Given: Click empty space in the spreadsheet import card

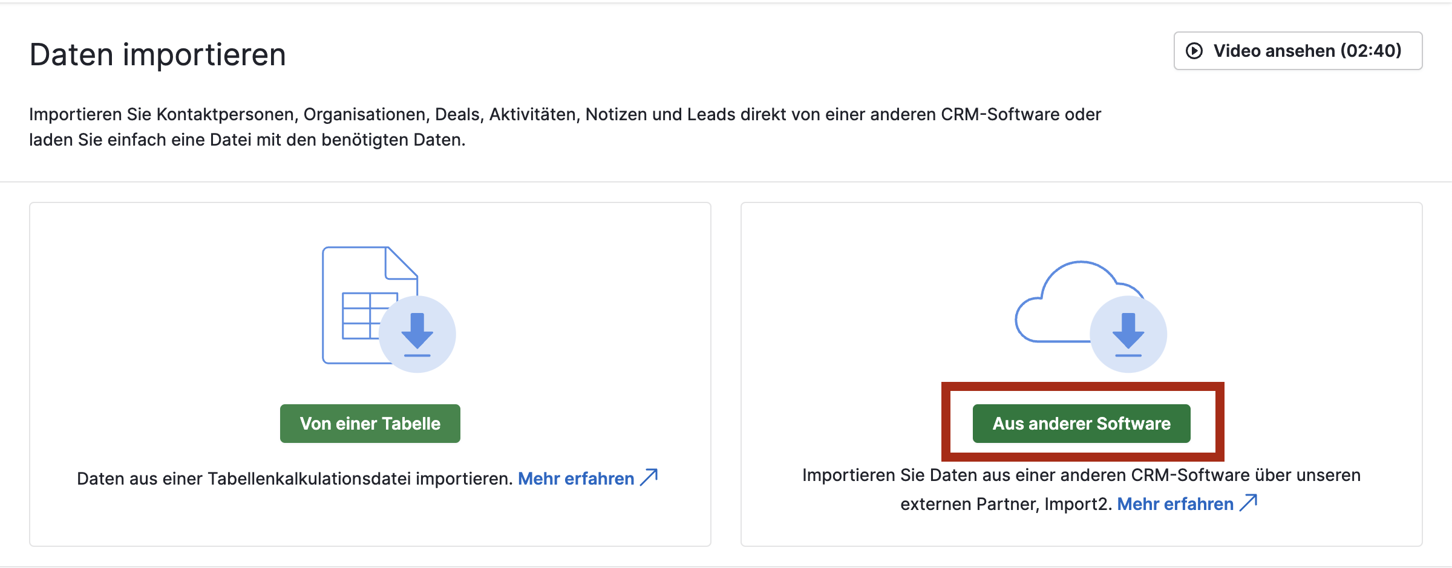Looking at the screenshot, I should point(151,302).
